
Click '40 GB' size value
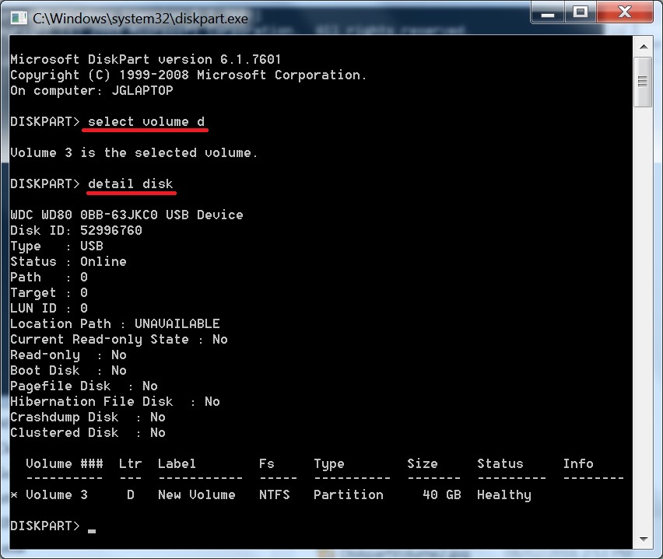(442, 494)
